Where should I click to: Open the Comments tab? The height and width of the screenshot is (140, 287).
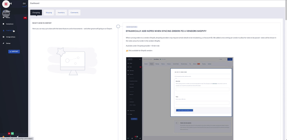[x=74, y=13]
